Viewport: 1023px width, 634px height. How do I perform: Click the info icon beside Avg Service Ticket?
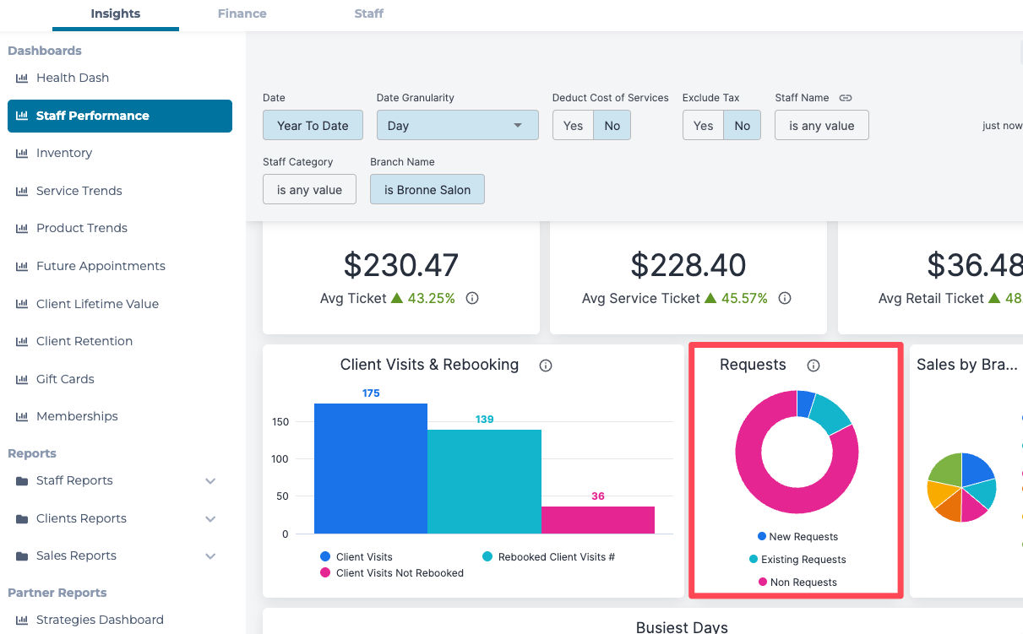(x=785, y=298)
